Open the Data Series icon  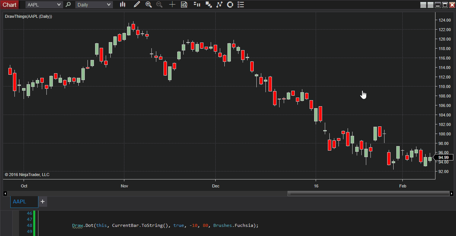coord(208,4)
